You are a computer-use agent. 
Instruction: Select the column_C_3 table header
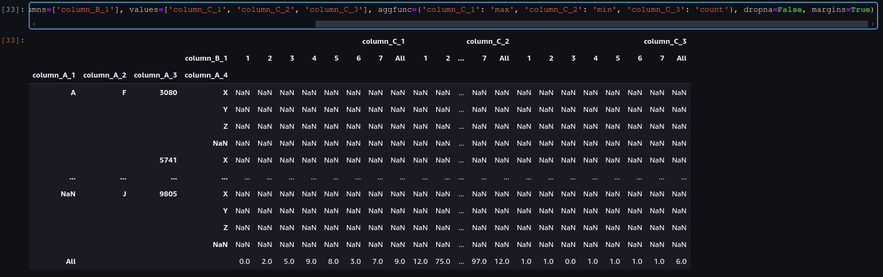pos(665,41)
